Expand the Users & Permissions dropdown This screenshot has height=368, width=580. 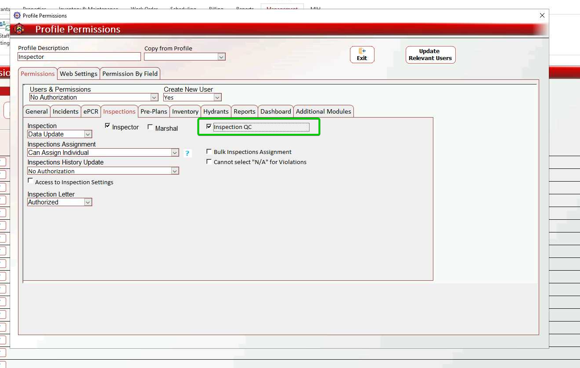(x=154, y=97)
